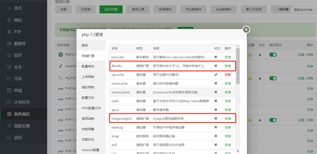This screenshot has width=317, height=154.
Task: Close the php-7.2管理 dialog with the X
Action: click(246, 30)
